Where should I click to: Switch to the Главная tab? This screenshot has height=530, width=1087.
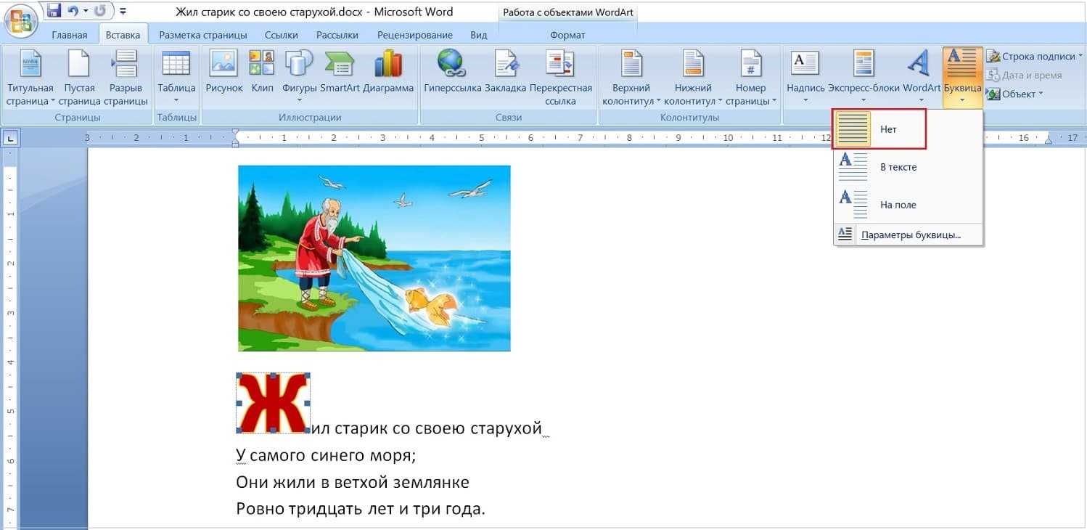70,35
